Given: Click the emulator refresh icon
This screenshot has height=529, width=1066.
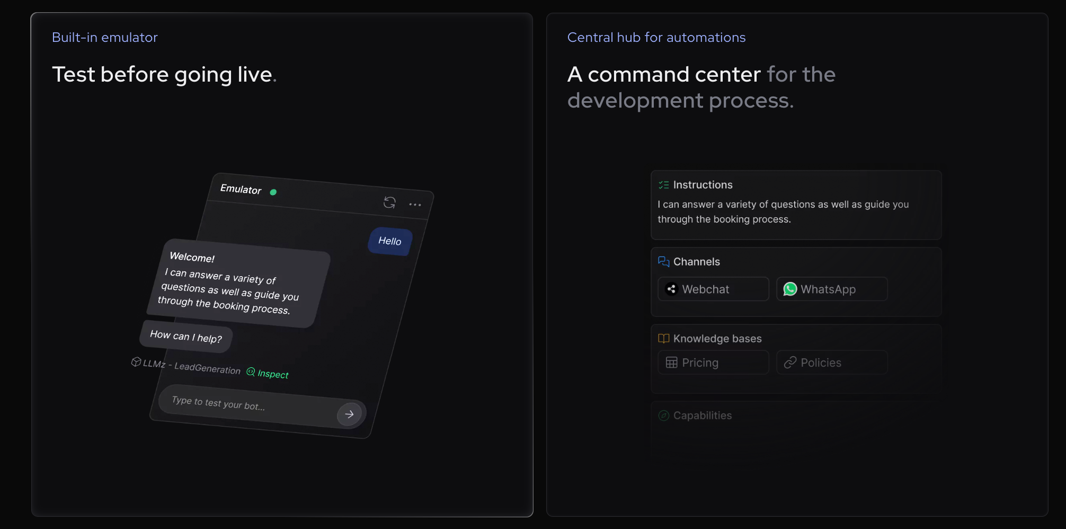Looking at the screenshot, I should coord(389,202).
